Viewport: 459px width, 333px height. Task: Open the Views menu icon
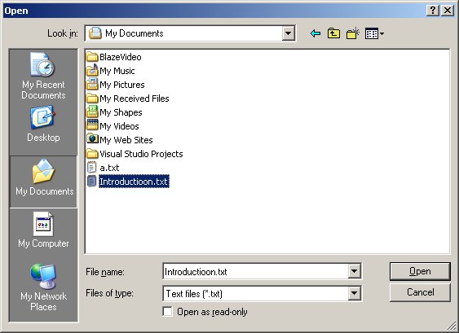pos(374,33)
